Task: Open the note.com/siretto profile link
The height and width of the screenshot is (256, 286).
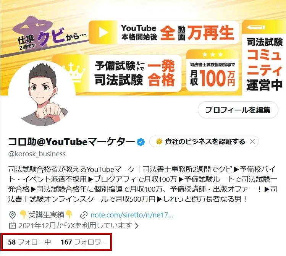Action: pos(132,215)
